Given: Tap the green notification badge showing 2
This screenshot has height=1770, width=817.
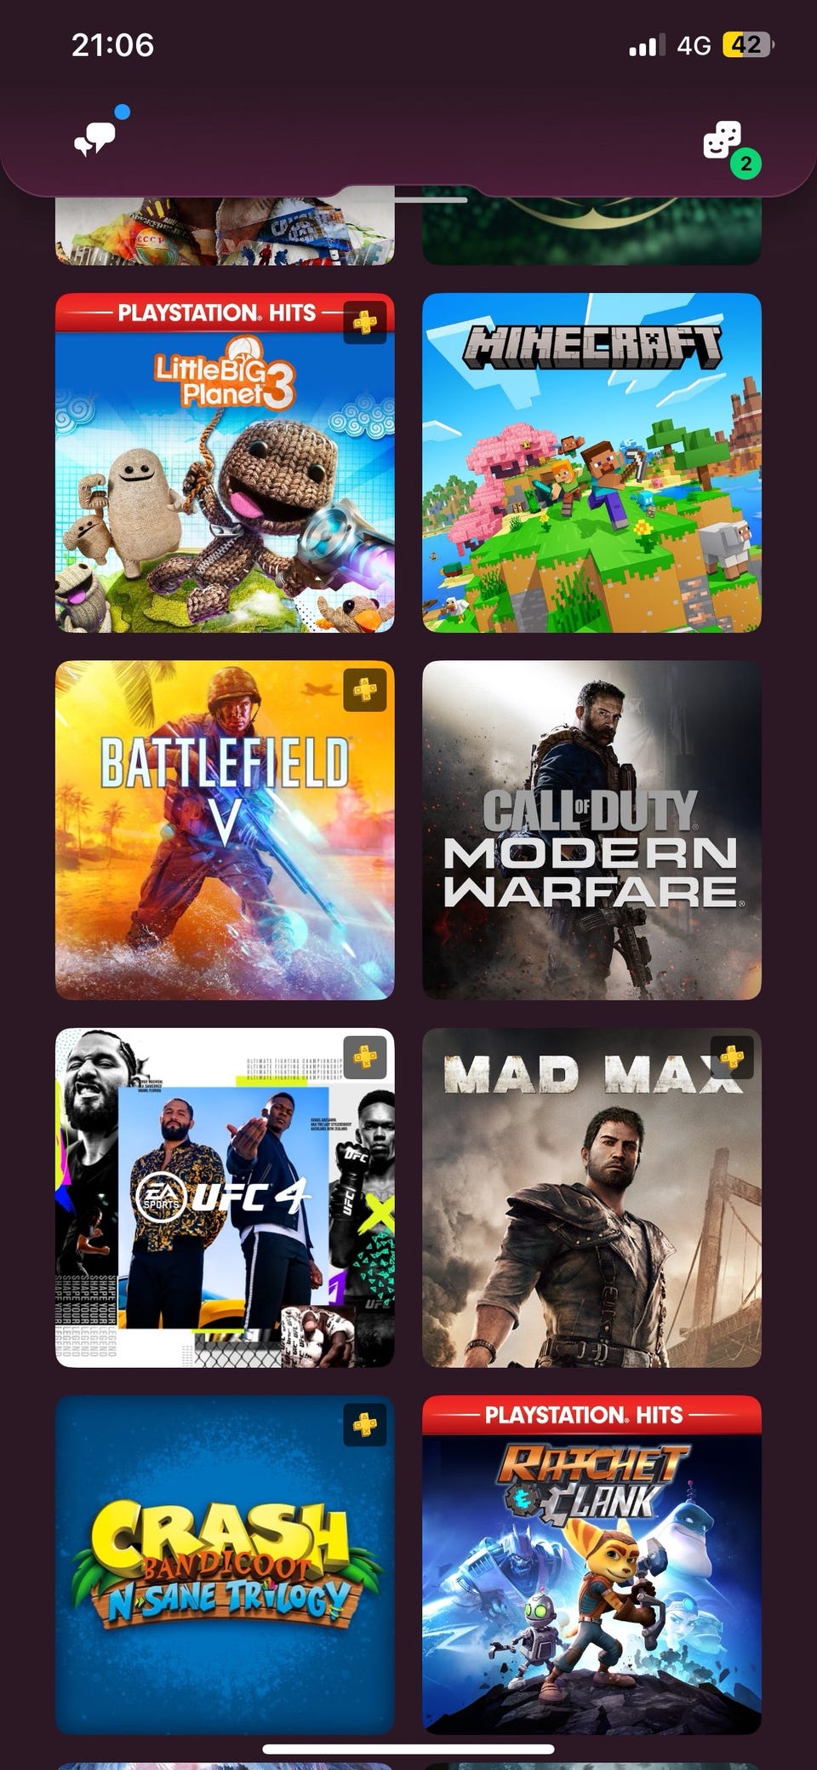Looking at the screenshot, I should click(x=746, y=164).
